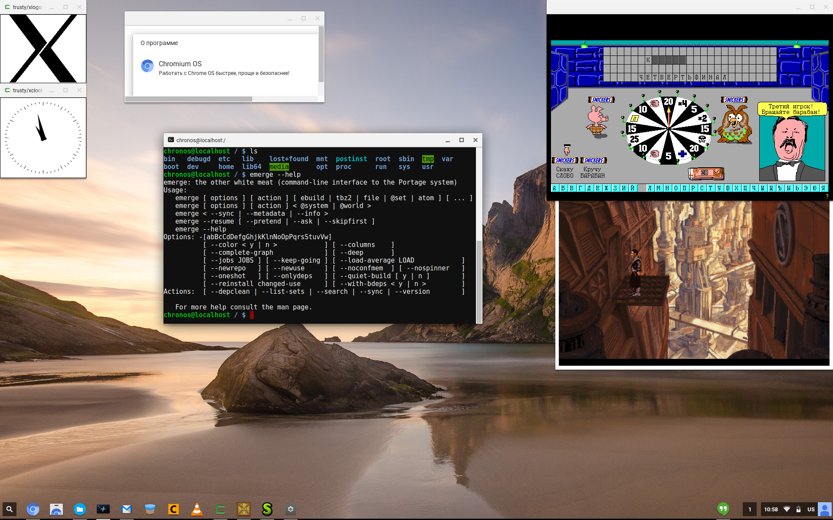
Task: Open the mail app on the shelf
Action: tap(127, 509)
